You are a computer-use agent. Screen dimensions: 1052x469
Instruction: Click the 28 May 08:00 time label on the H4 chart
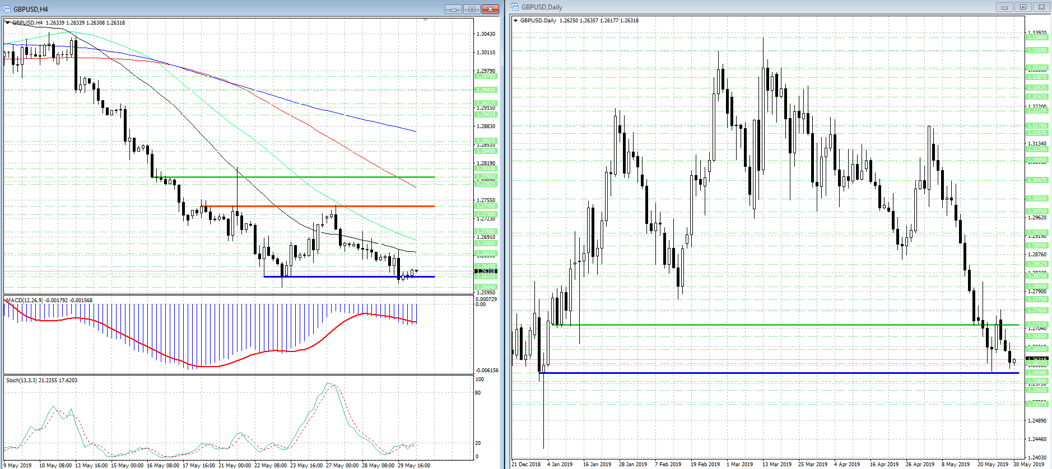click(x=378, y=465)
